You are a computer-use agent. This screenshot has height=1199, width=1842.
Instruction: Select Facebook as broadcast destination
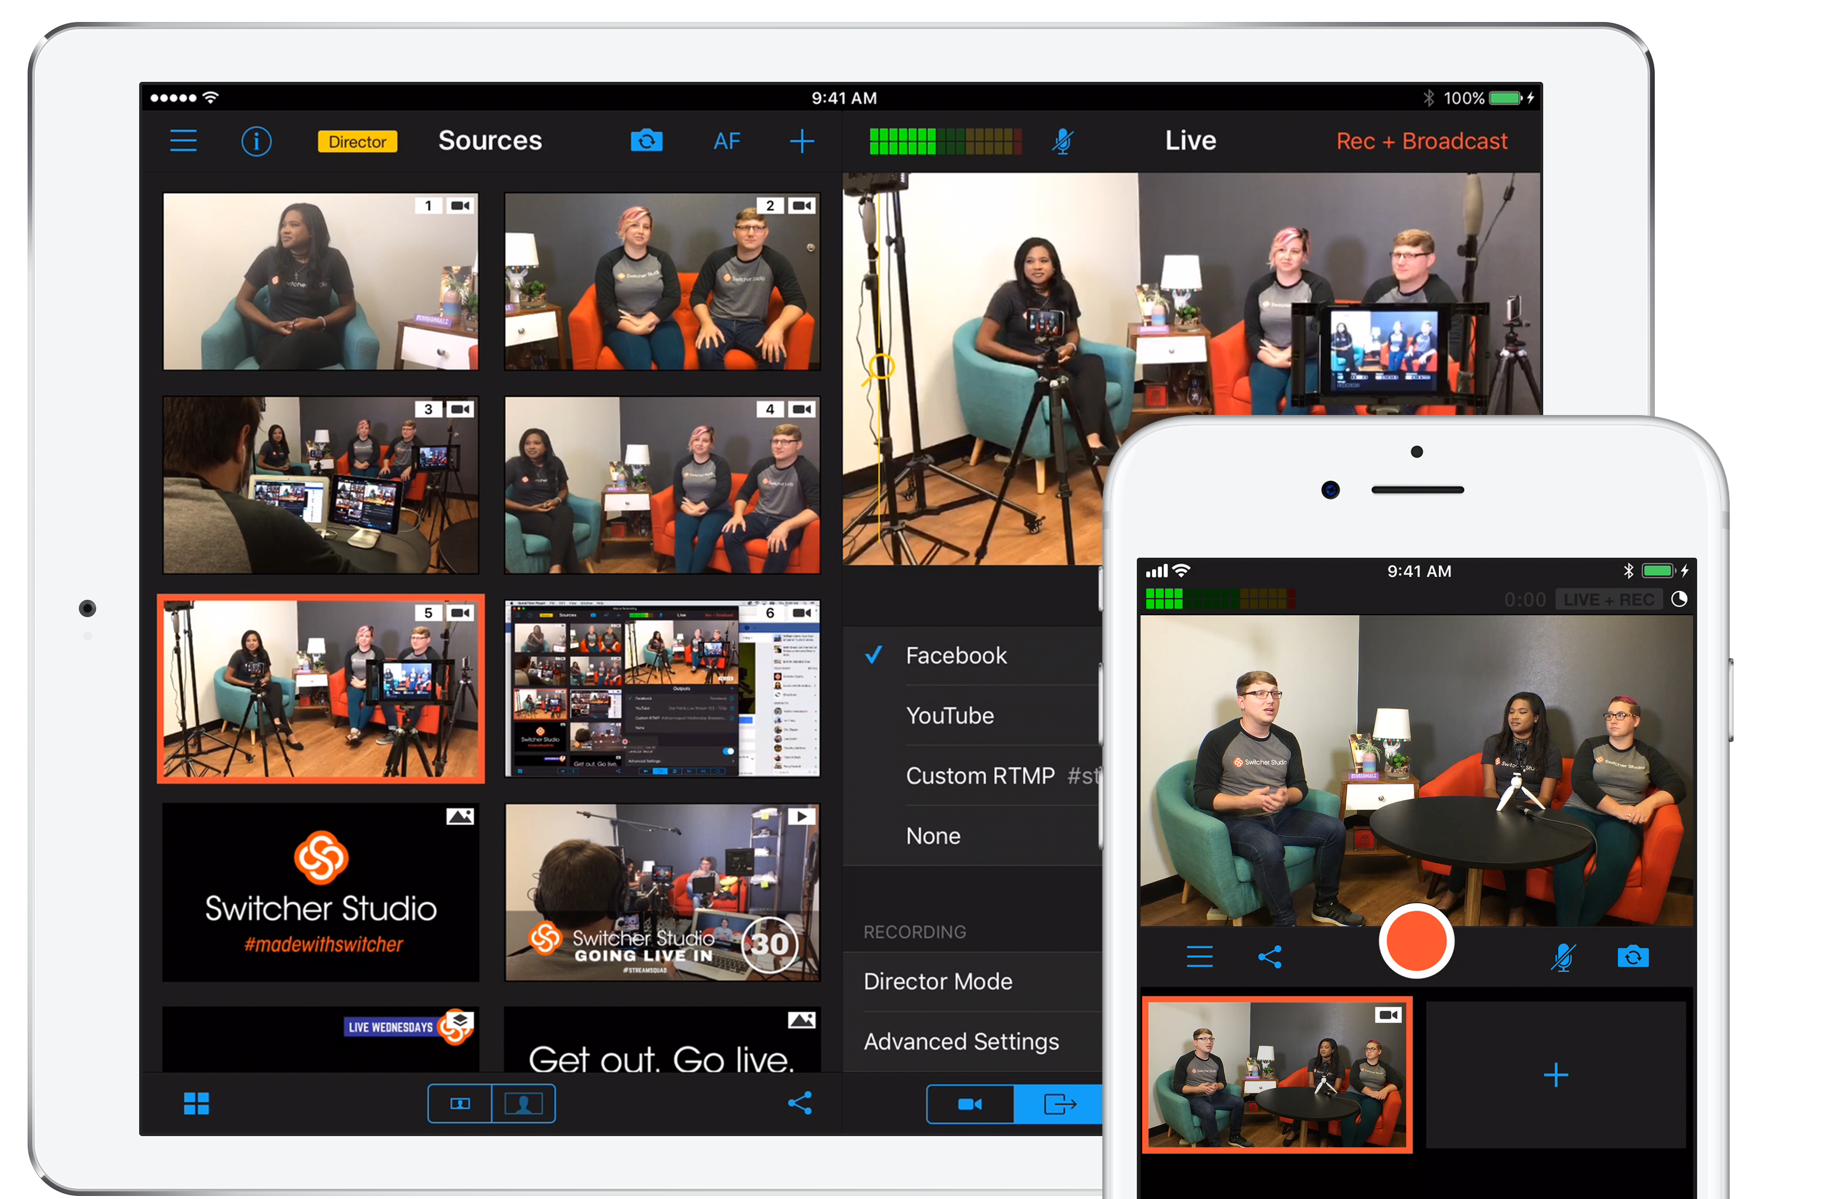click(957, 656)
